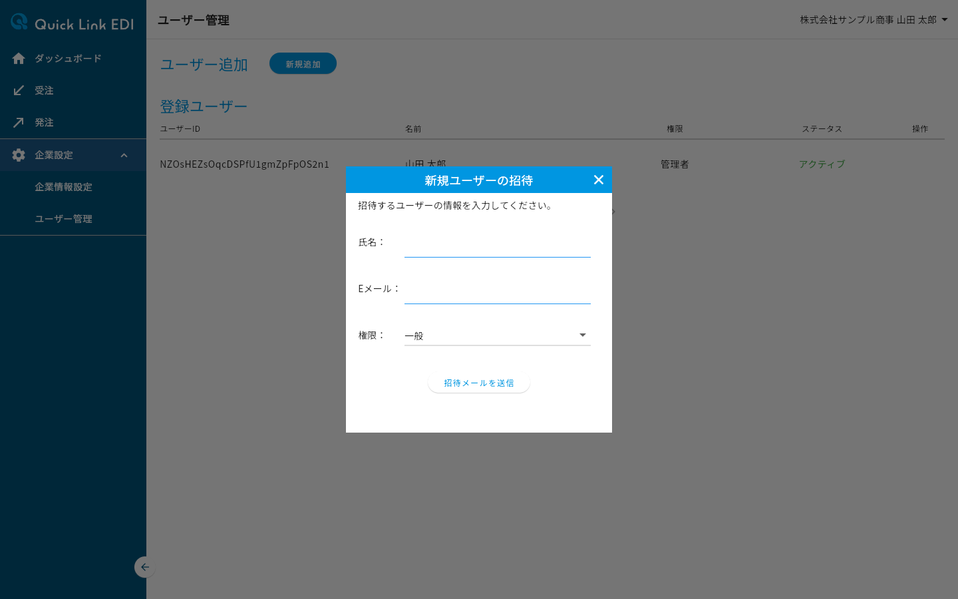Click the ユーザーID column header
The width and height of the screenshot is (958, 599).
tap(180, 129)
